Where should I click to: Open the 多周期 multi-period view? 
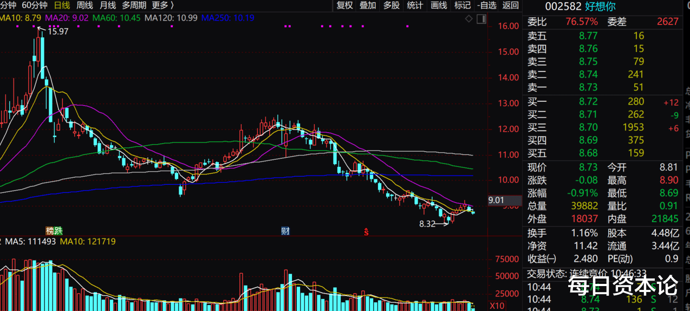[134, 5]
